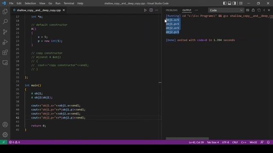The image size is (273, 153).
Task: Toggle bottom panel layout
Action: pyautogui.click(x=229, y=3)
